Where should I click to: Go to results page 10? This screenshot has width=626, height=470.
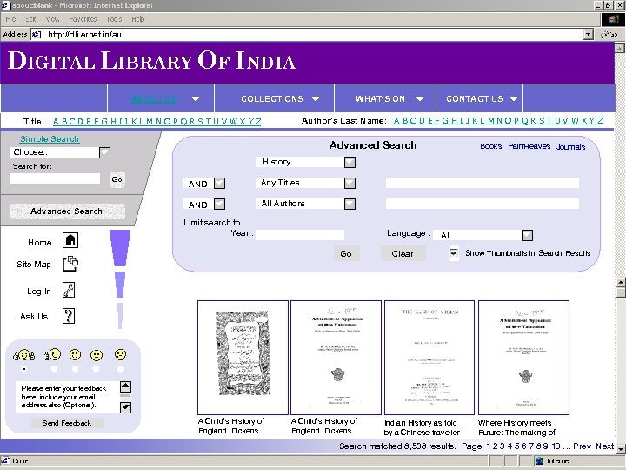pyautogui.click(x=556, y=446)
